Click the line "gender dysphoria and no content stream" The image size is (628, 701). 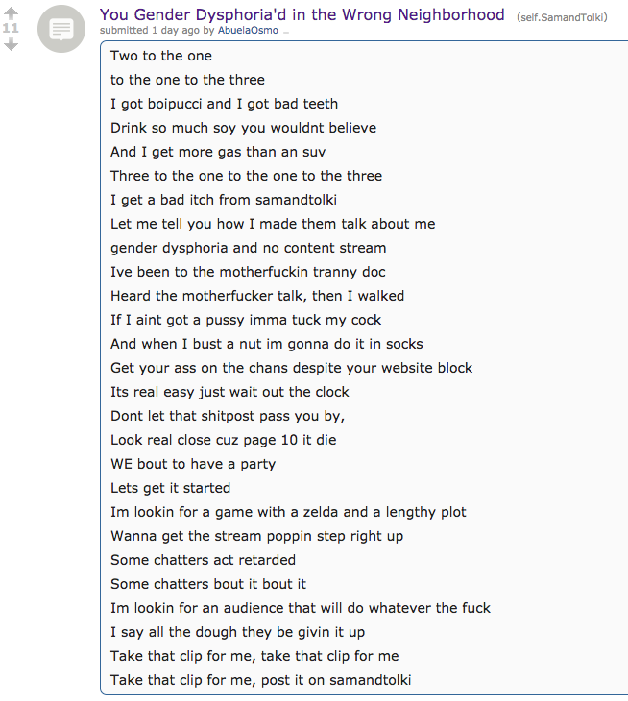pyautogui.click(x=249, y=248)
